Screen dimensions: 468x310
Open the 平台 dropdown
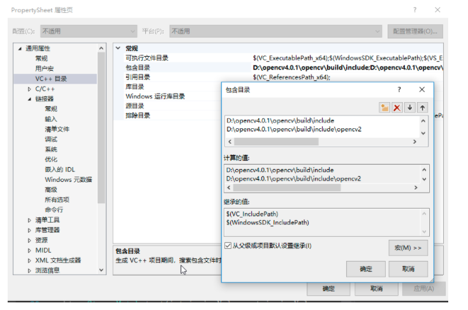pos(275,31)
